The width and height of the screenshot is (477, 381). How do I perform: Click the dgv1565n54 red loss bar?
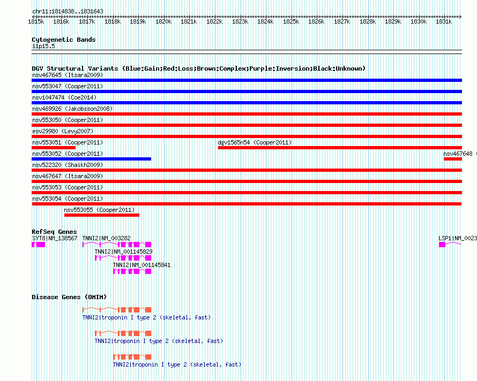pos(340,148)
